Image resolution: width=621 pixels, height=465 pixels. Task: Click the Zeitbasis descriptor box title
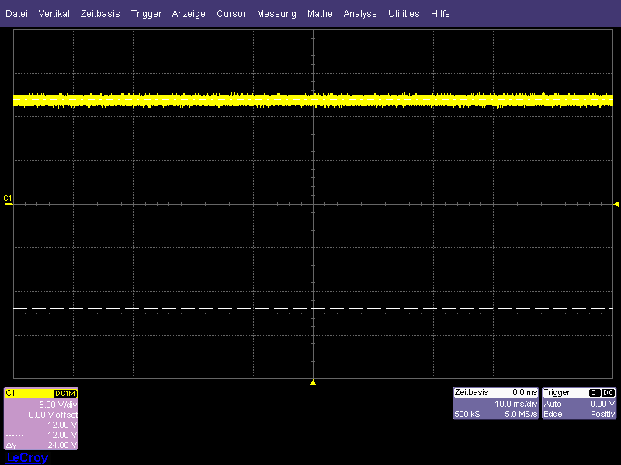pyautogui.click(x=471, y=393)
